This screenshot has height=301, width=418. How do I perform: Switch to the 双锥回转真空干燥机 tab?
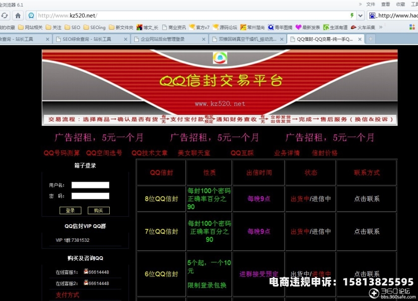coord(246,39)
